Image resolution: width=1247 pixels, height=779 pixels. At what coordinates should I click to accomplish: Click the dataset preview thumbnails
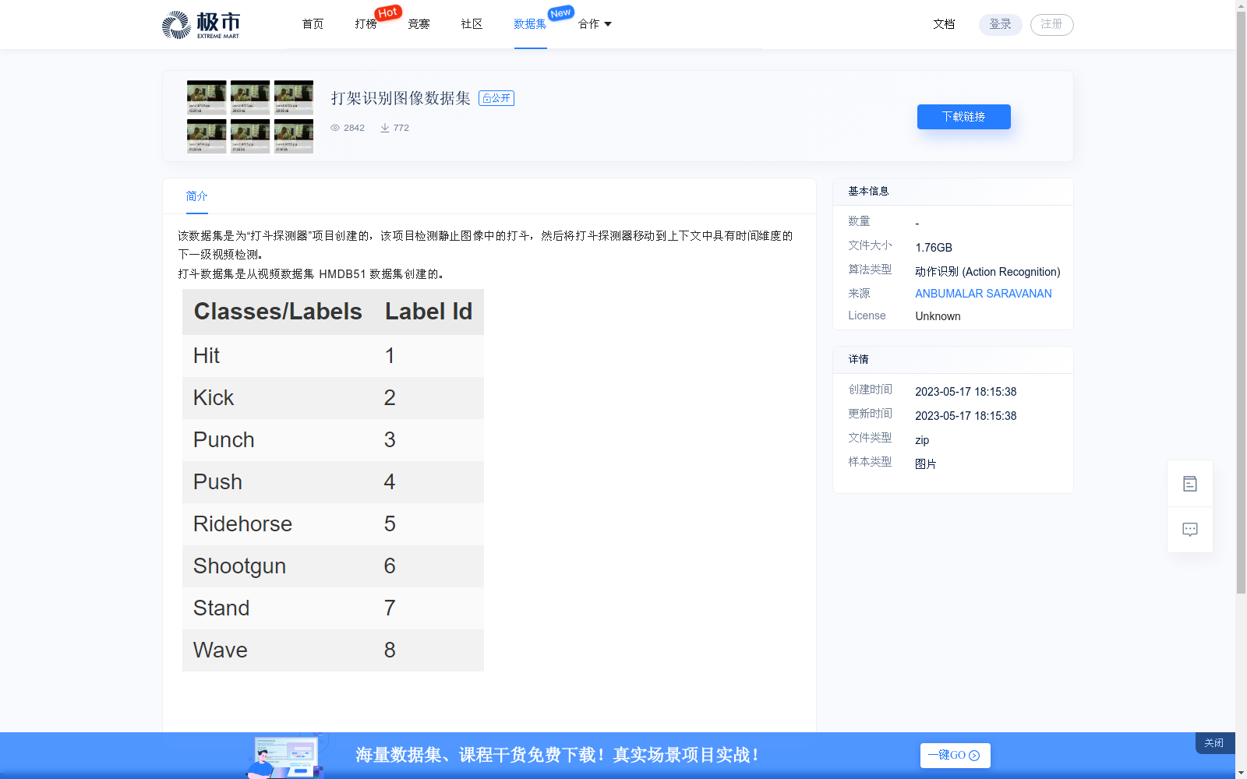coord(250,117)
